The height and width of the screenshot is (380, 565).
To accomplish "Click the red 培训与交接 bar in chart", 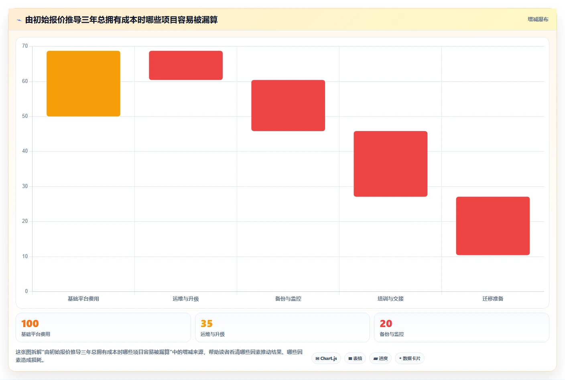I will tap(390, 164).
